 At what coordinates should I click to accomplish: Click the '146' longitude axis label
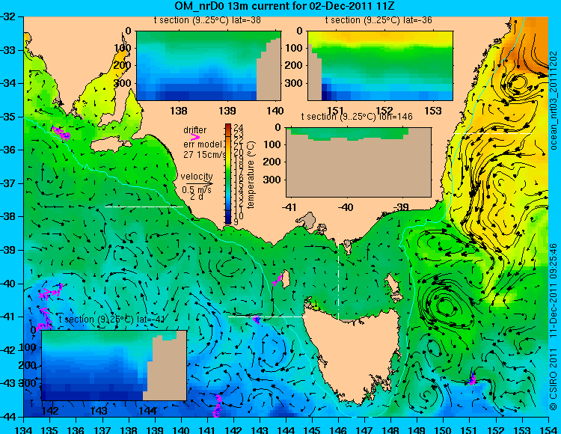(338, 429)
